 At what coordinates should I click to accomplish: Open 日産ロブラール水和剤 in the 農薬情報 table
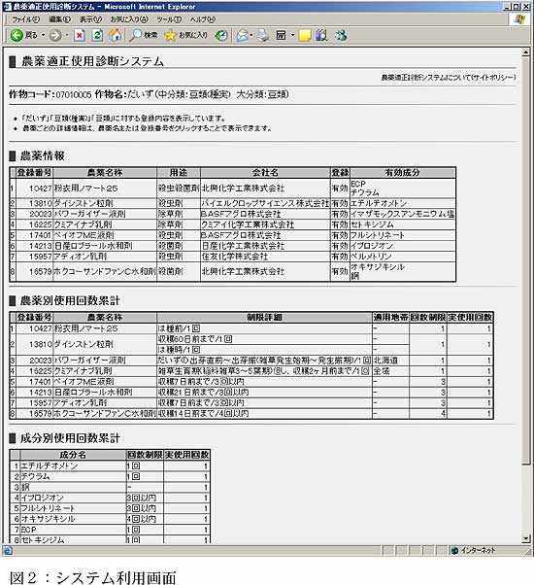(93, 246)
